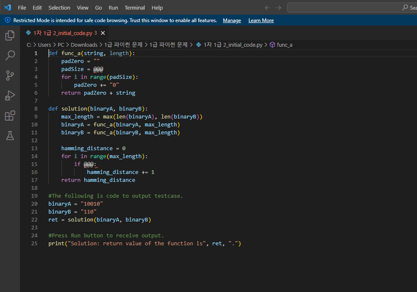Close the 1차 1급 2_initial_code.py tab
Viewport: 417px width, 292px height.
pos(103,33)
